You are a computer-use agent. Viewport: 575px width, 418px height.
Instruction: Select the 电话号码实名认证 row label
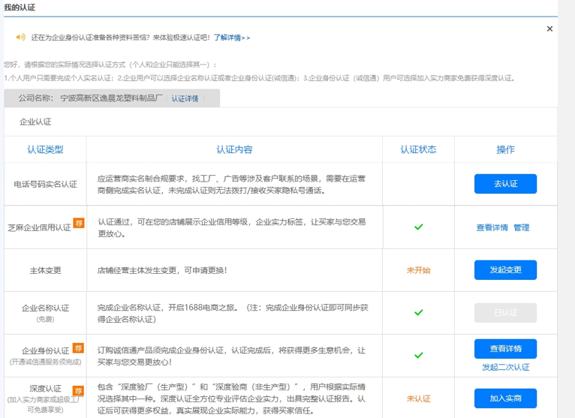point(46,184)
